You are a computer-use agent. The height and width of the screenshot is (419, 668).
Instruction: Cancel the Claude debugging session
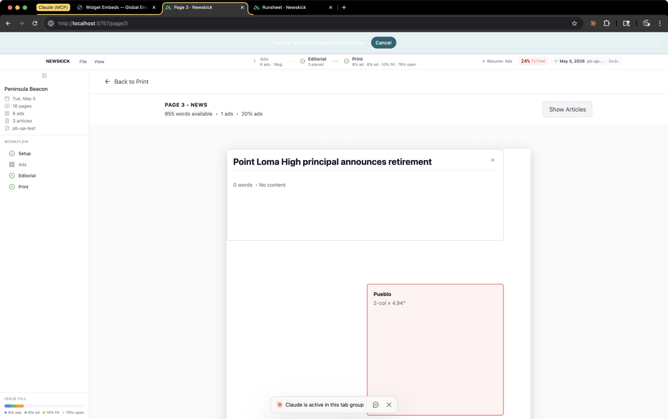[x=384, y=43]
